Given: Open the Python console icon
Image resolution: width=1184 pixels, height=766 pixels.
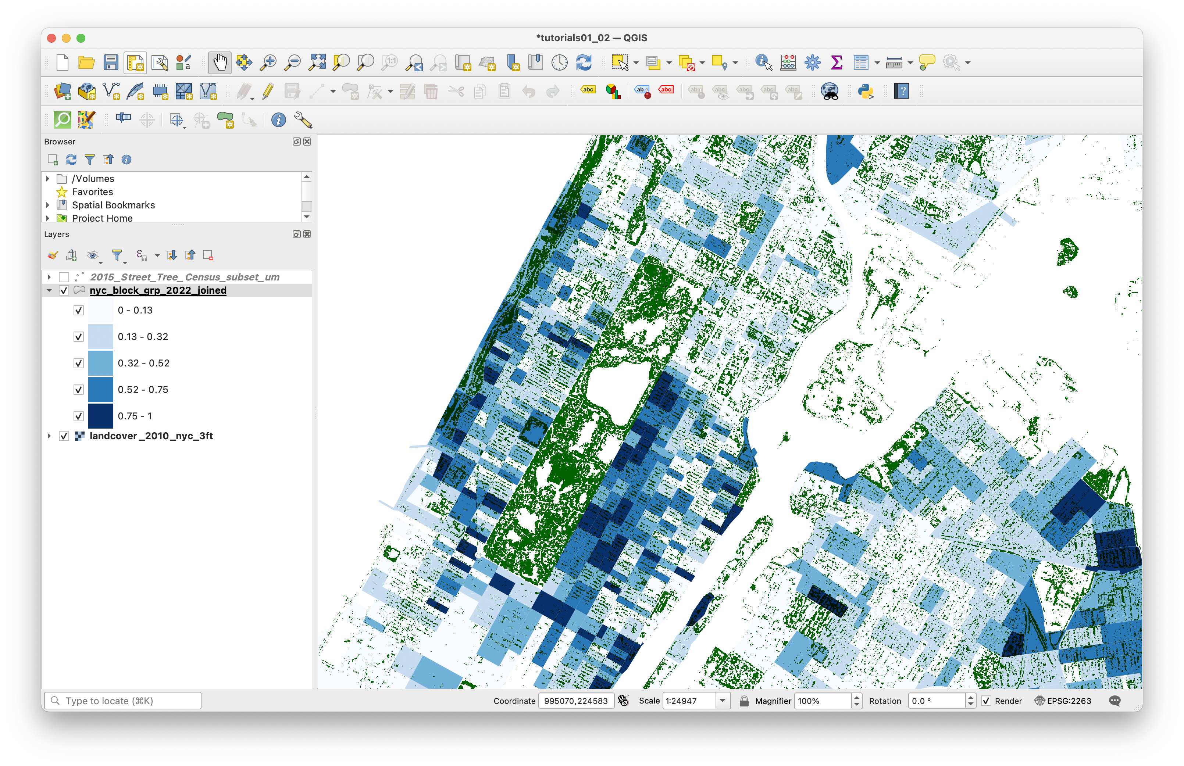Looking at the screenshot, I should coord(866,92).
